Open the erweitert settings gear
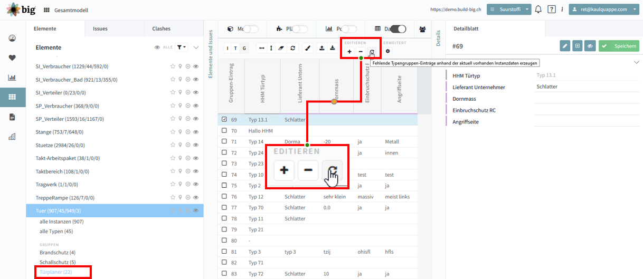Image resolution: width=643 pixels, height=279 pixels. click(x=388, y=51)
